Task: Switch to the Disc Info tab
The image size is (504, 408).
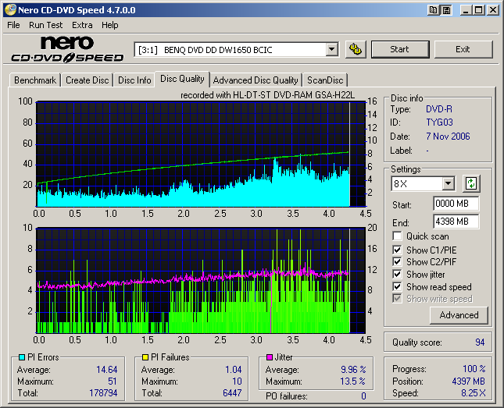Action: pos(134,80)
